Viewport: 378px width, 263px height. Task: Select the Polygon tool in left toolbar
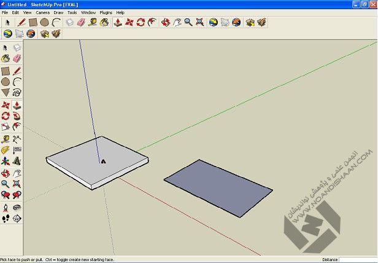tap(6, 93)
